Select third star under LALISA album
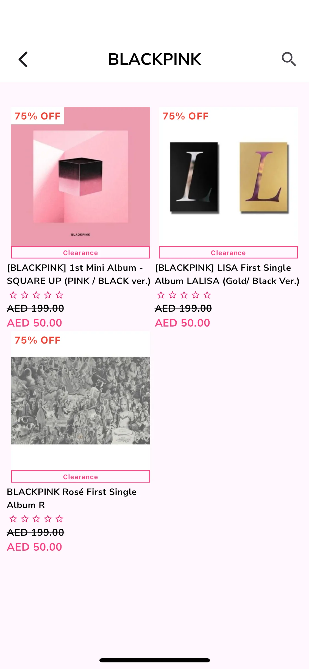This screenshot has height=669, width=309. (x=184, y=295)
